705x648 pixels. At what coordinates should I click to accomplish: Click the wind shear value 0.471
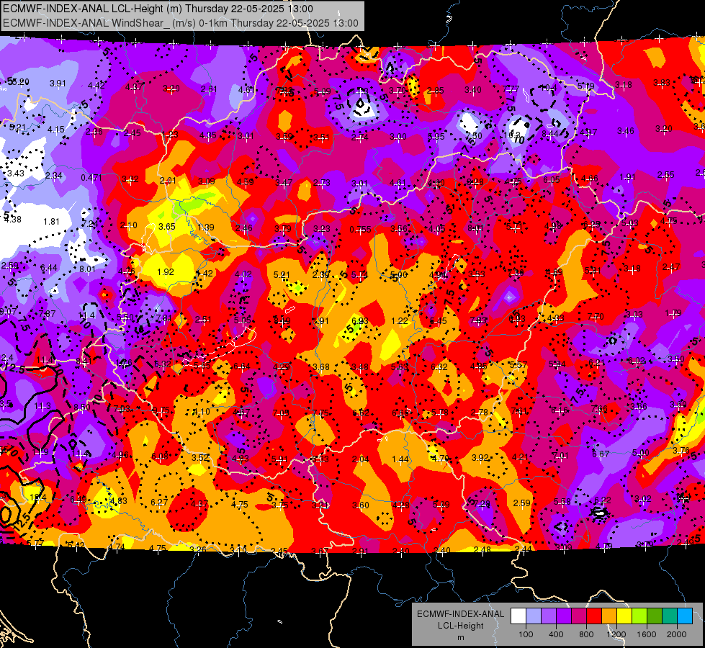coord(91,178)
